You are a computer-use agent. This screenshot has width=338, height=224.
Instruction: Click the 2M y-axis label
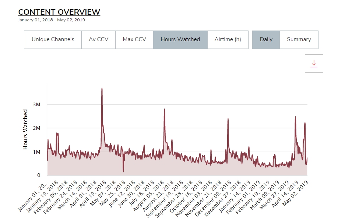pyautogui.click(x=37, y=128)
